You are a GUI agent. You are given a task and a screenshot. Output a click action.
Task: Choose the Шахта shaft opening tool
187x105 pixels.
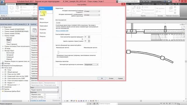pos(138,9)
